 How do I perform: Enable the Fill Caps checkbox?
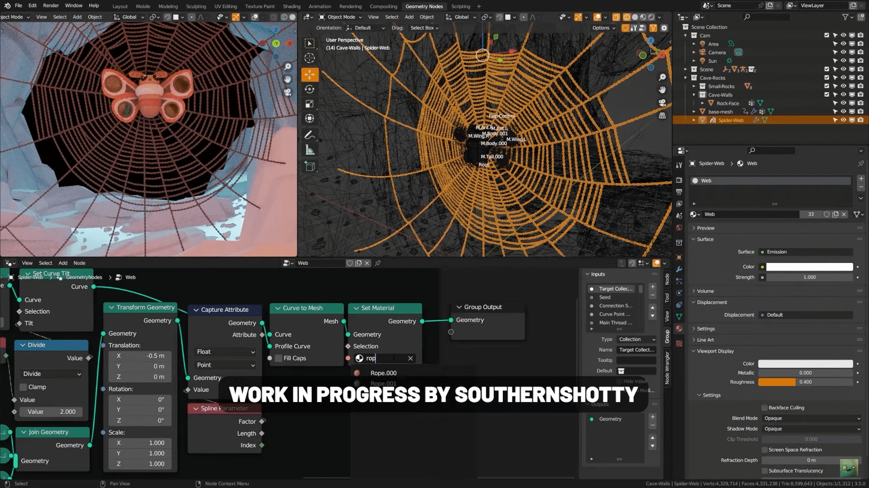click(x=279, y=358)
